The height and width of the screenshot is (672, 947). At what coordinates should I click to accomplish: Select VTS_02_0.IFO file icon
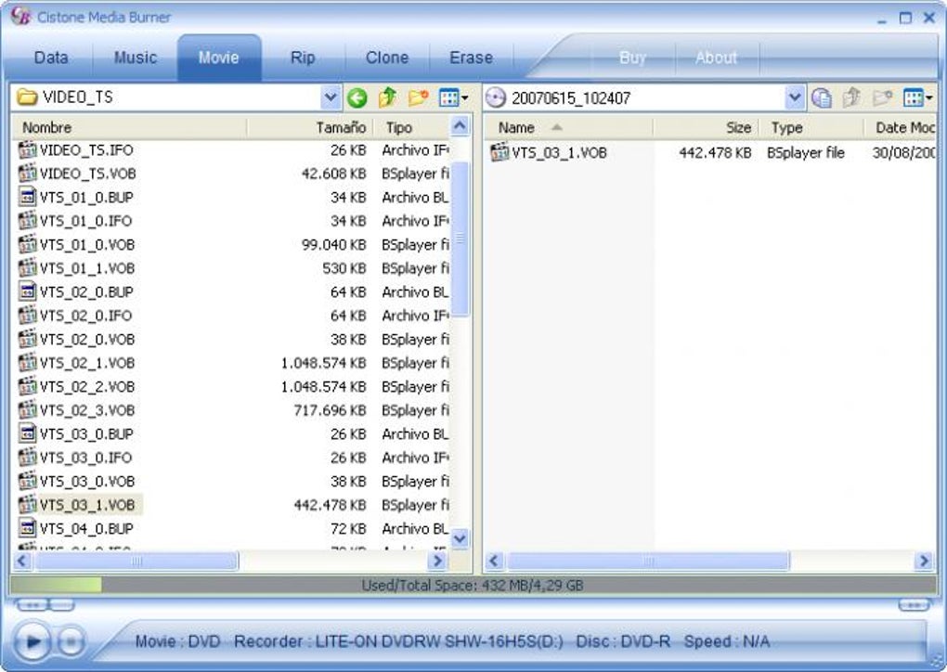pos(27,316)
